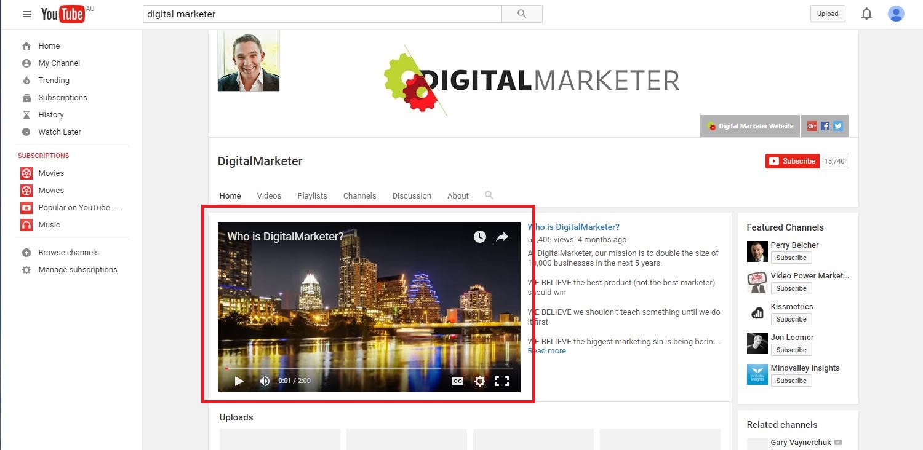Switch to the Discussion tab
The image size is (923, 450).
coord(412,195)
